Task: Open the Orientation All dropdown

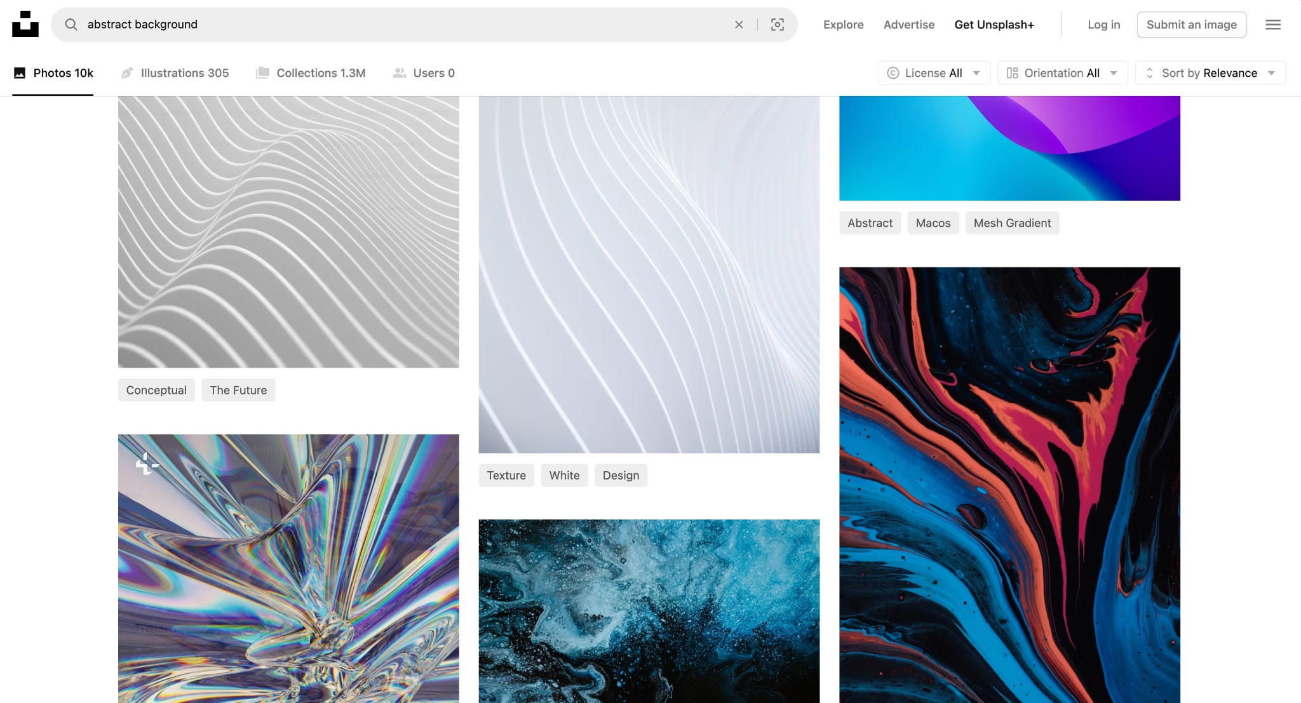Action: pos(1062,73)
